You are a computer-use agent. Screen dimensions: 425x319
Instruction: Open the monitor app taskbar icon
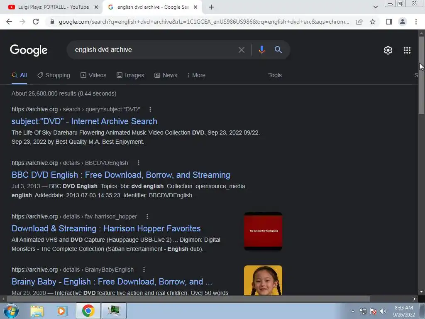click(114, 311)
